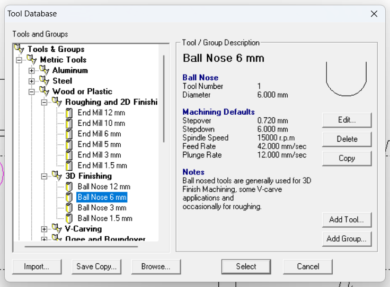Click the Wood or Plastic group icon
390x287 pixels.
click(45, 91)
